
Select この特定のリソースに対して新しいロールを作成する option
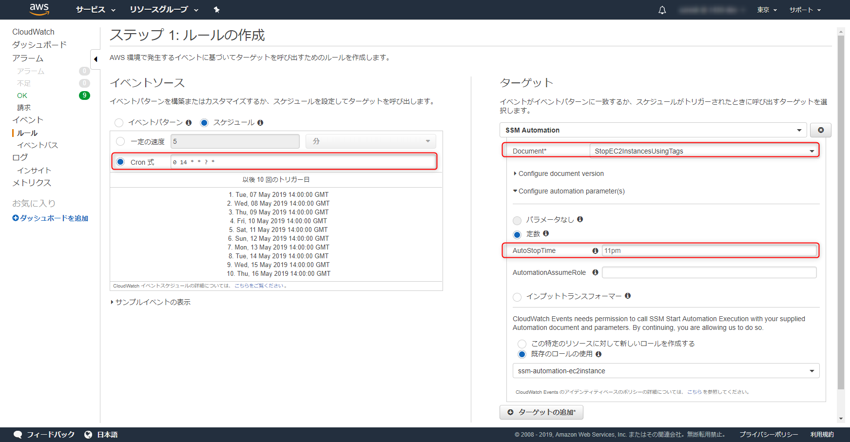tap(522, 344)
